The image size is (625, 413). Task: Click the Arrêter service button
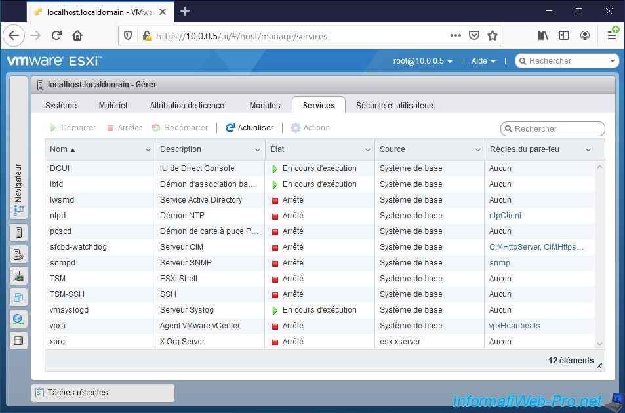point(125,128)
